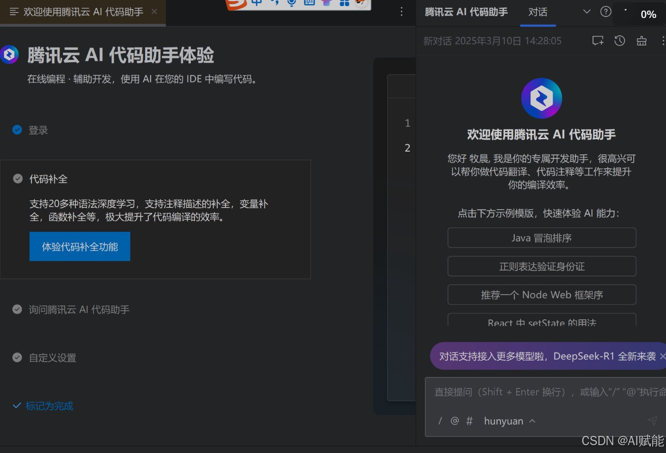Viewport: 666px width, 453px height.
Task: Switch to the 对话 tab
Action: coord(538,12)
